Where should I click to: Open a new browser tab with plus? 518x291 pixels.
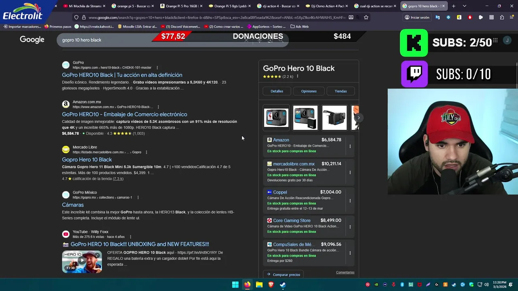tap(453, 6)
